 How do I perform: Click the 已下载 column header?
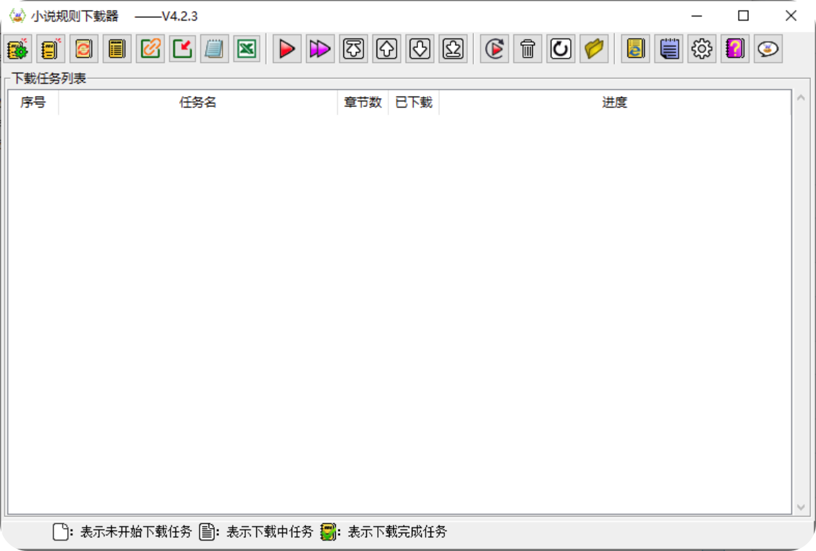(414, 102)
